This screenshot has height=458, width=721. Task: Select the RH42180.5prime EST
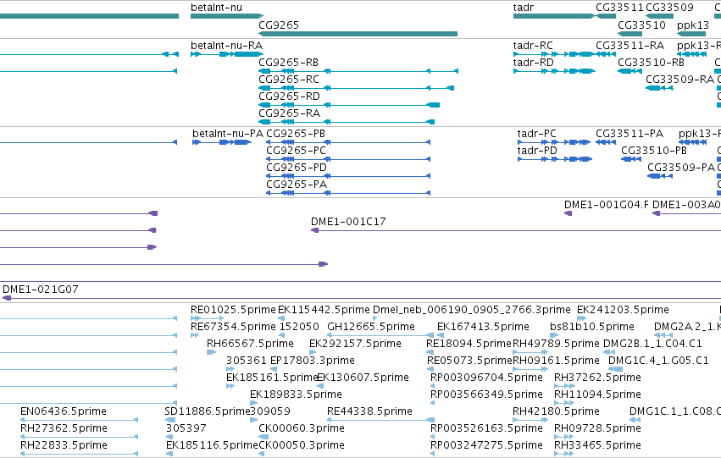click(x=530, y=421)
